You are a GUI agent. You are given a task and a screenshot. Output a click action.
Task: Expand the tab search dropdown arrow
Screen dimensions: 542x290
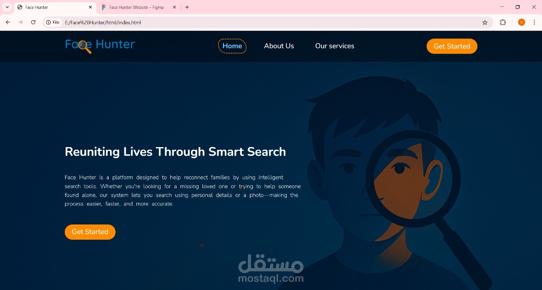7,7
